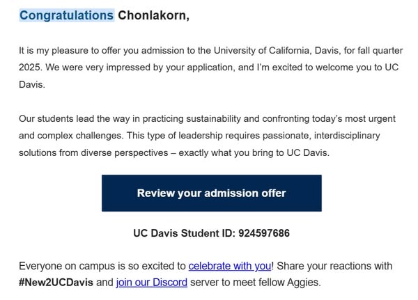Click the name Chonlakorn in greeting
The height and width of the screenshot is (300, 418).
point(152,15)
